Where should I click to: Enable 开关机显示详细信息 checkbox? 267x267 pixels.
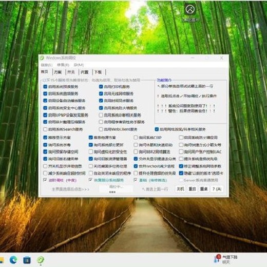pos(45,166)
